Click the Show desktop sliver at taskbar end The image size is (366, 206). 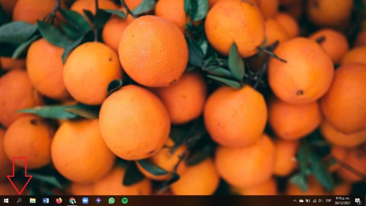tap(365, 201)
